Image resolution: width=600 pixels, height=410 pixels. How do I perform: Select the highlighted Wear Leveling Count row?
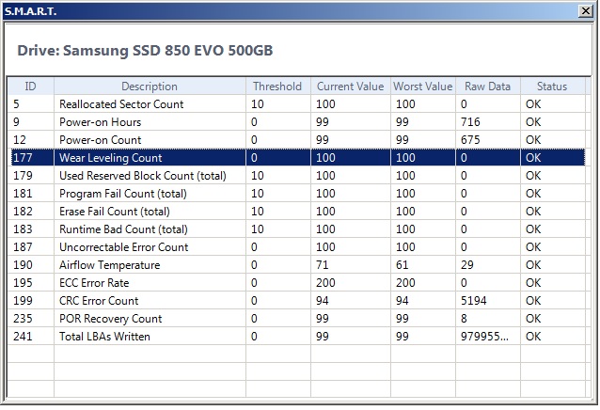pyautogui.click(x=296, y=158)
